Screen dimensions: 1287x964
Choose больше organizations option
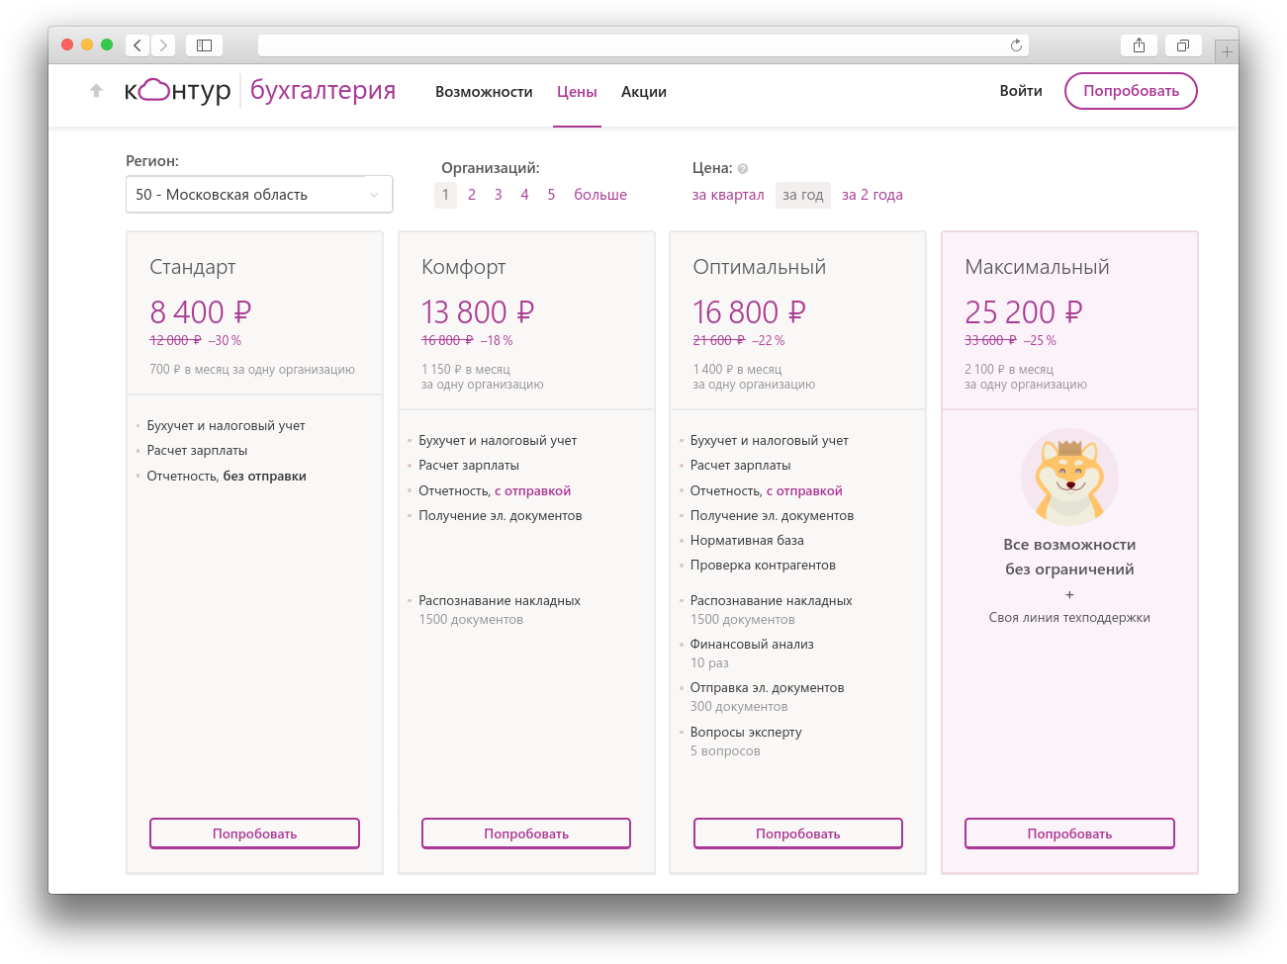[x=600, y=195]
